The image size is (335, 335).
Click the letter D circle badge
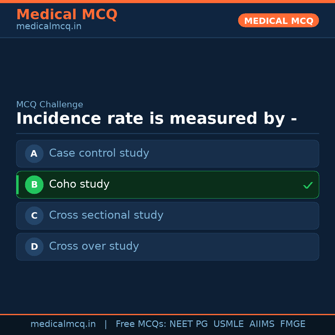(34, 247)
